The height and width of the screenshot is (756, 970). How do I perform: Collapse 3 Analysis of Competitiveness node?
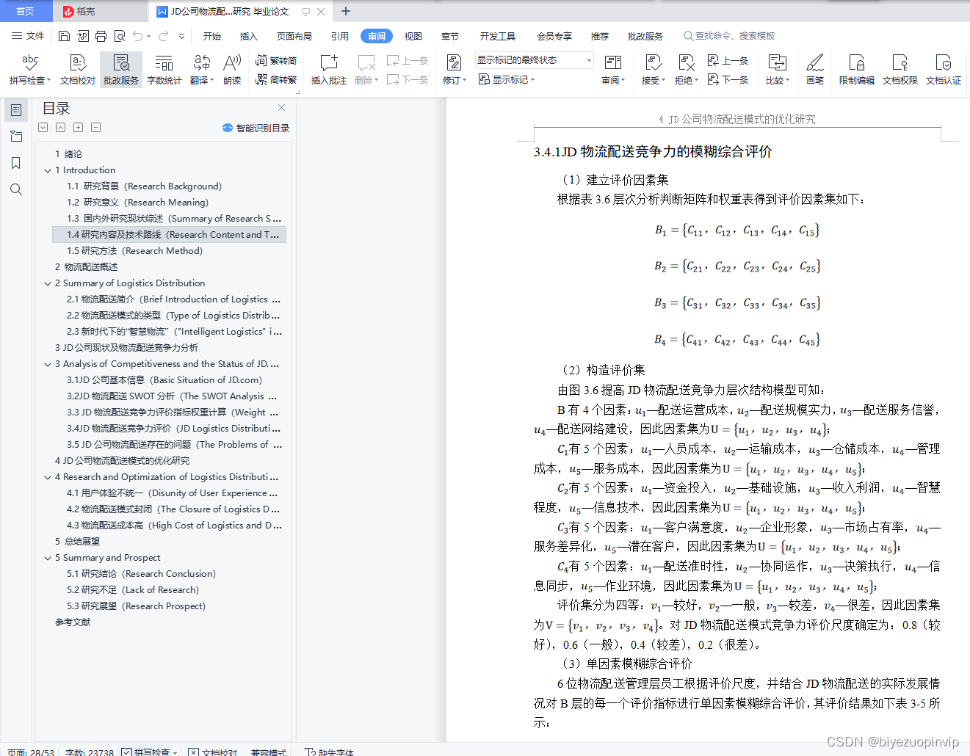tap(48, 364)
